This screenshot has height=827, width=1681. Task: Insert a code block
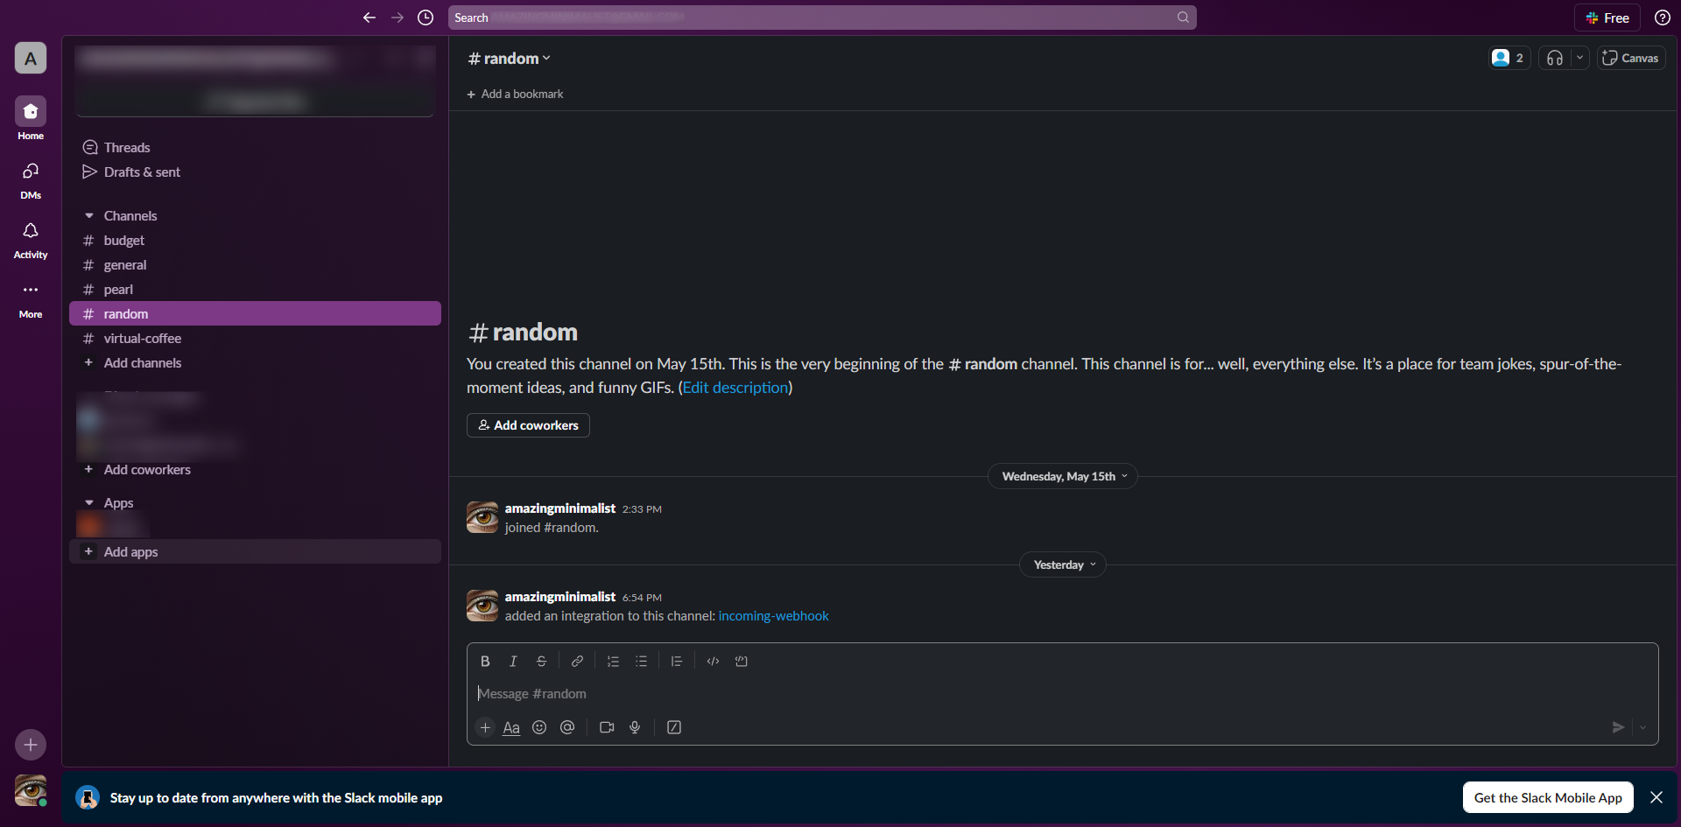coord(742,662)
